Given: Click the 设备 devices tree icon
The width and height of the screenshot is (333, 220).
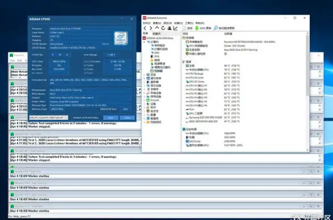Looking at the screenshot, I should coord(148,103).
